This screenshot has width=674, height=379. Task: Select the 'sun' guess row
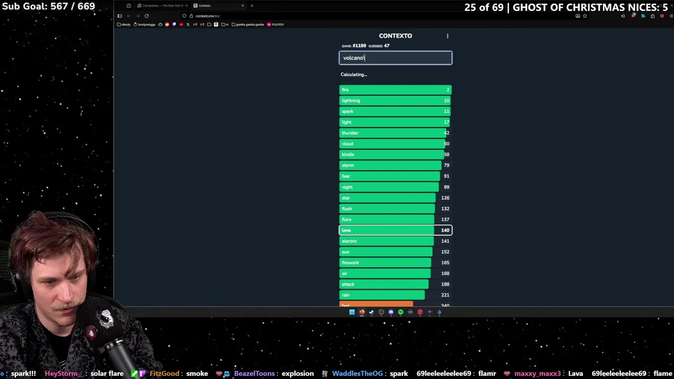395,252
